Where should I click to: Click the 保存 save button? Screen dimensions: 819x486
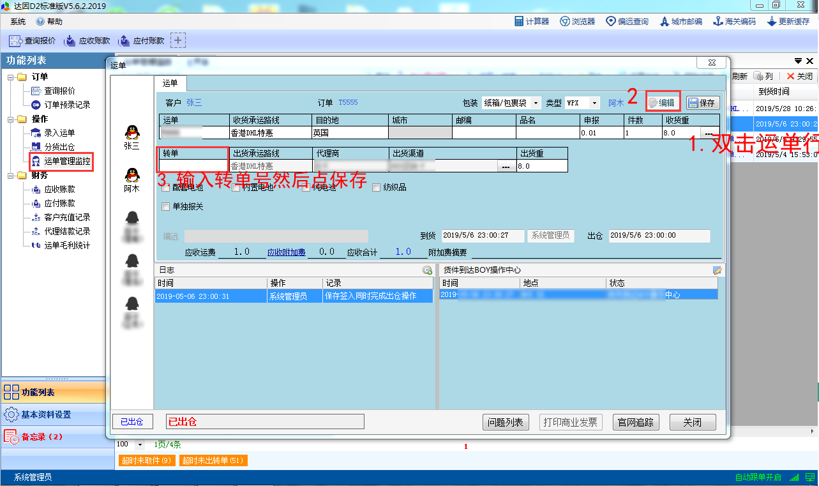[x=702, y=103]
